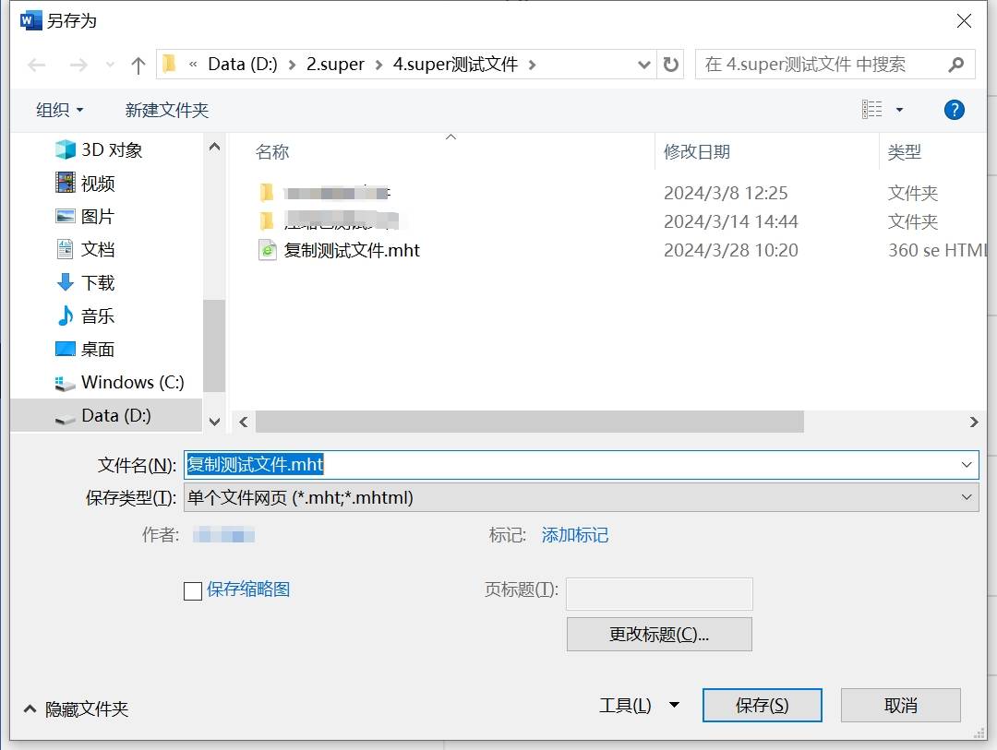
Task: Click the 下载 folder icon
Action: 64,282
